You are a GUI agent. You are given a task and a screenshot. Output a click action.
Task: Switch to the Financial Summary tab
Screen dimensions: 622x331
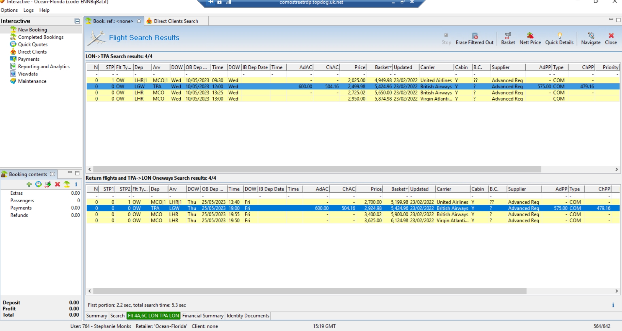pos(203,316)
